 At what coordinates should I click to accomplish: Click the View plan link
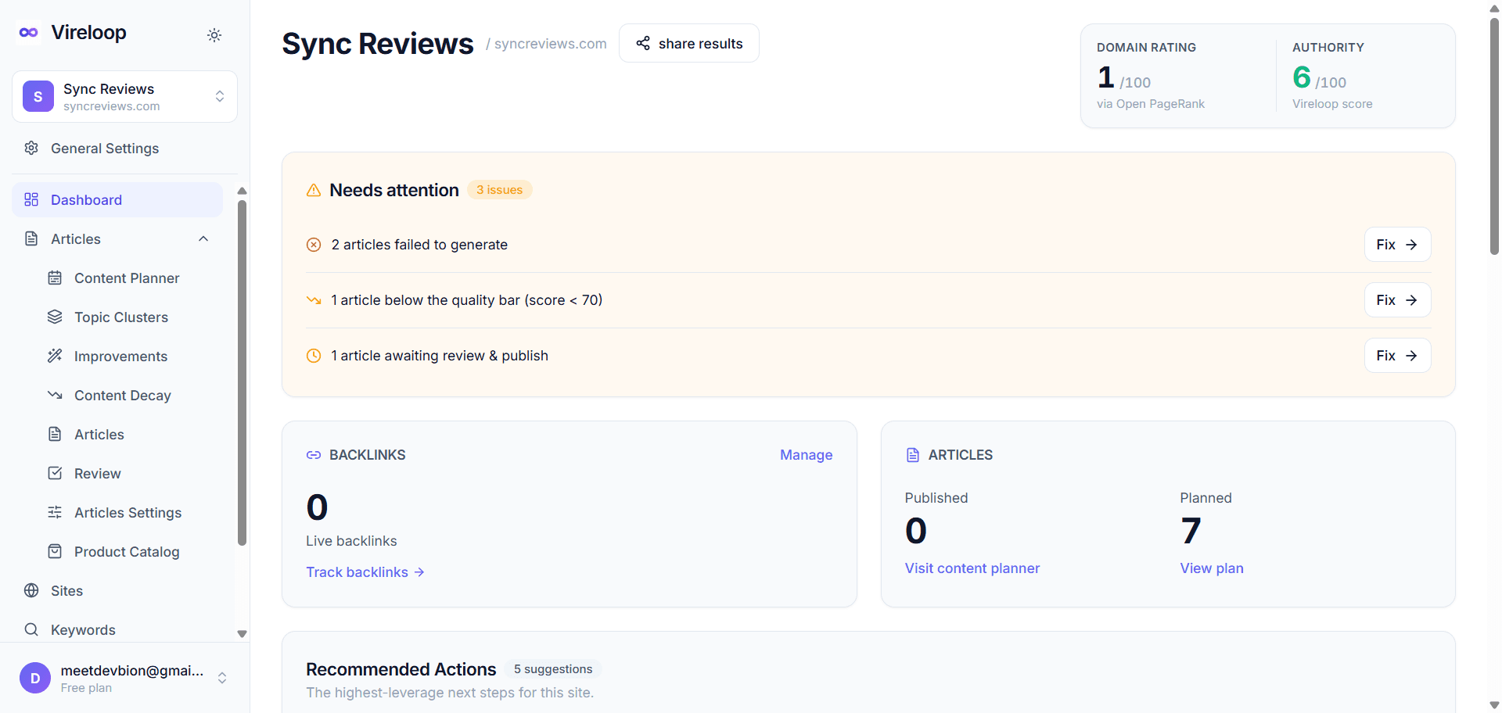(x=1212, y=568)
